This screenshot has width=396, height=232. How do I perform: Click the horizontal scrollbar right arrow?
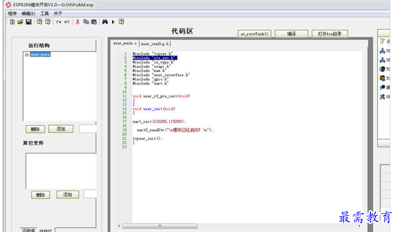coord(359,226)
